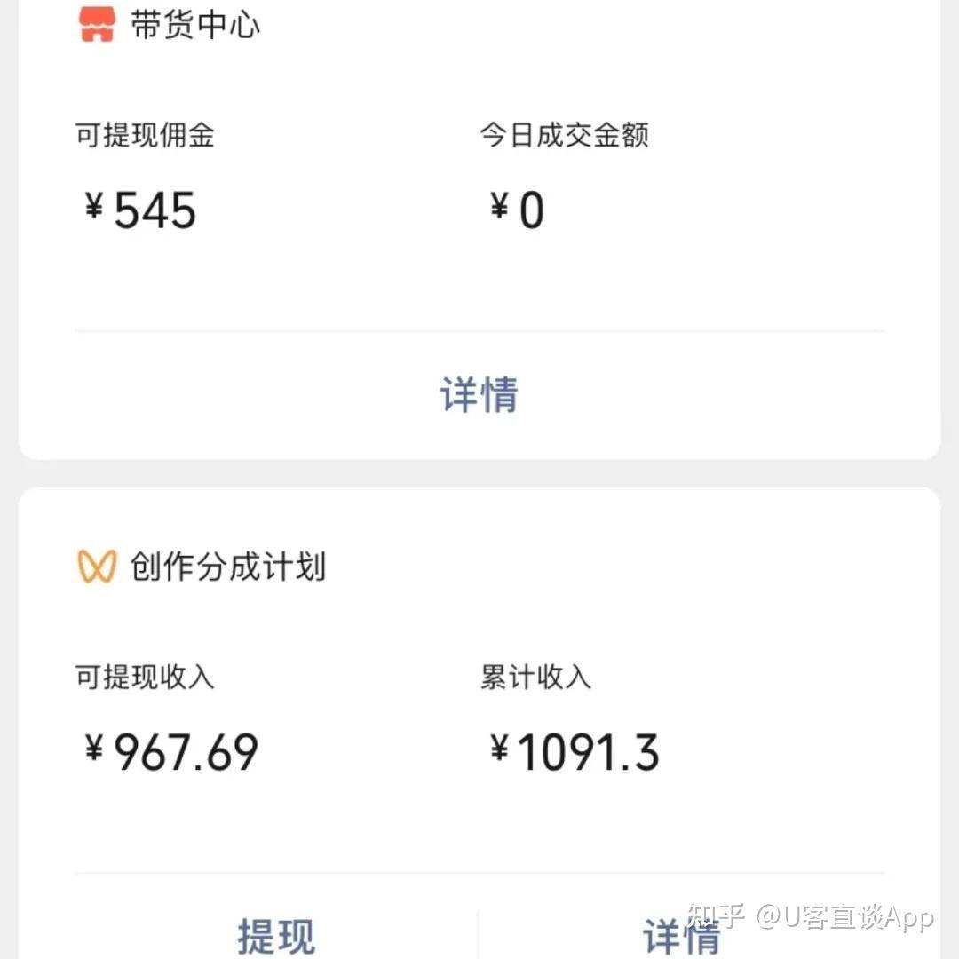Open the 带货中心 section title

click(x=195, y=25)
